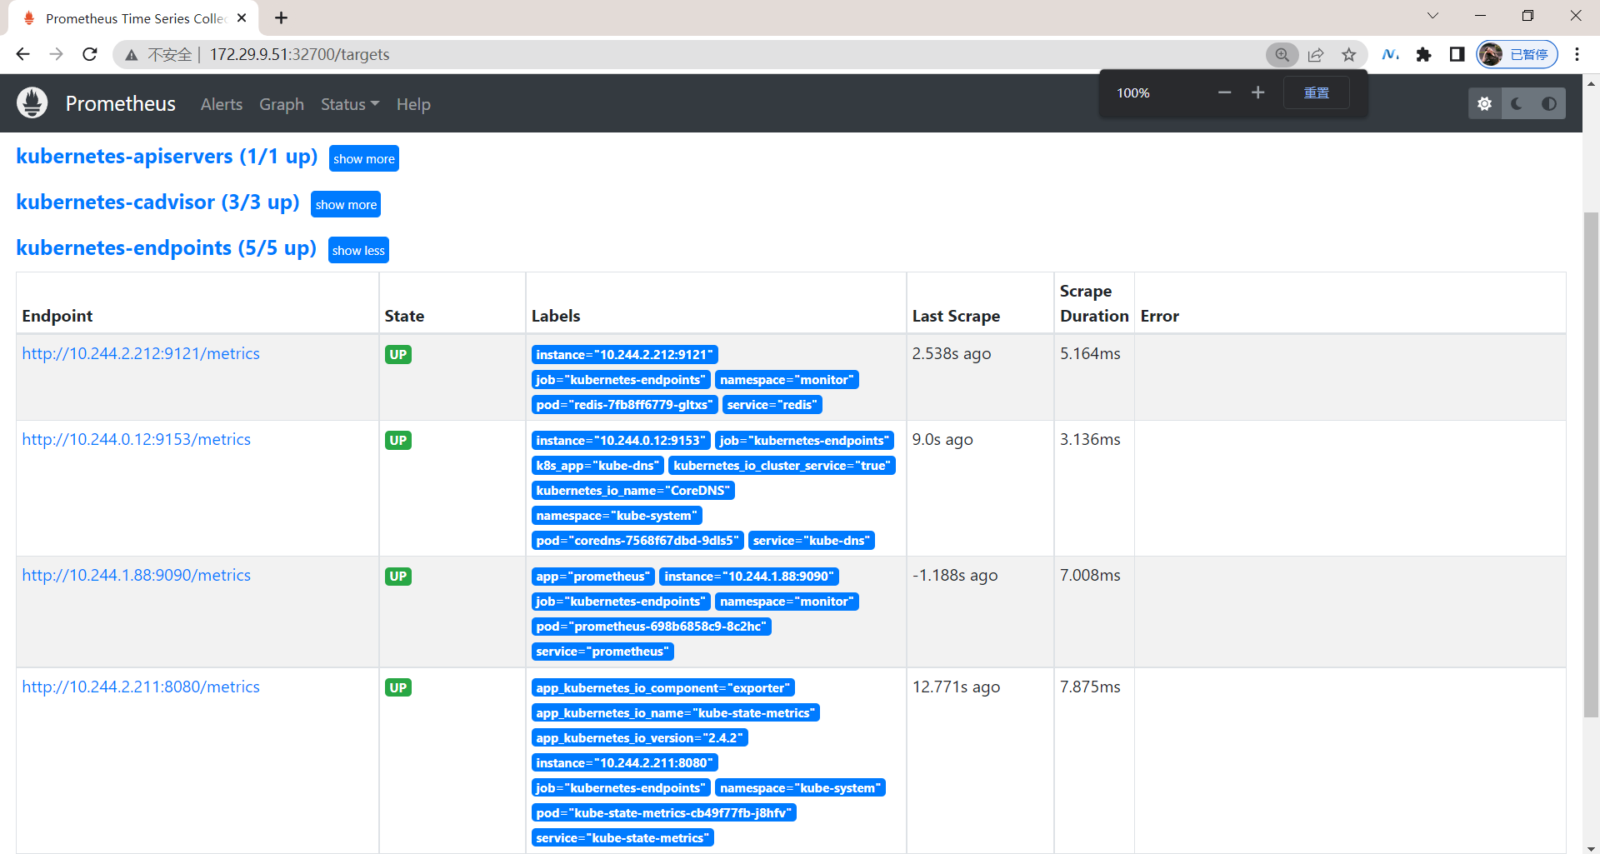Open endpoint http://10.244.0.12:9153/metrics
This screenshot has height=854, width=1600.
[x=136, y=439]
